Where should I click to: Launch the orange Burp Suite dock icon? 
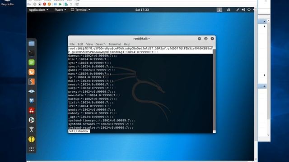[x=32, y=72]
